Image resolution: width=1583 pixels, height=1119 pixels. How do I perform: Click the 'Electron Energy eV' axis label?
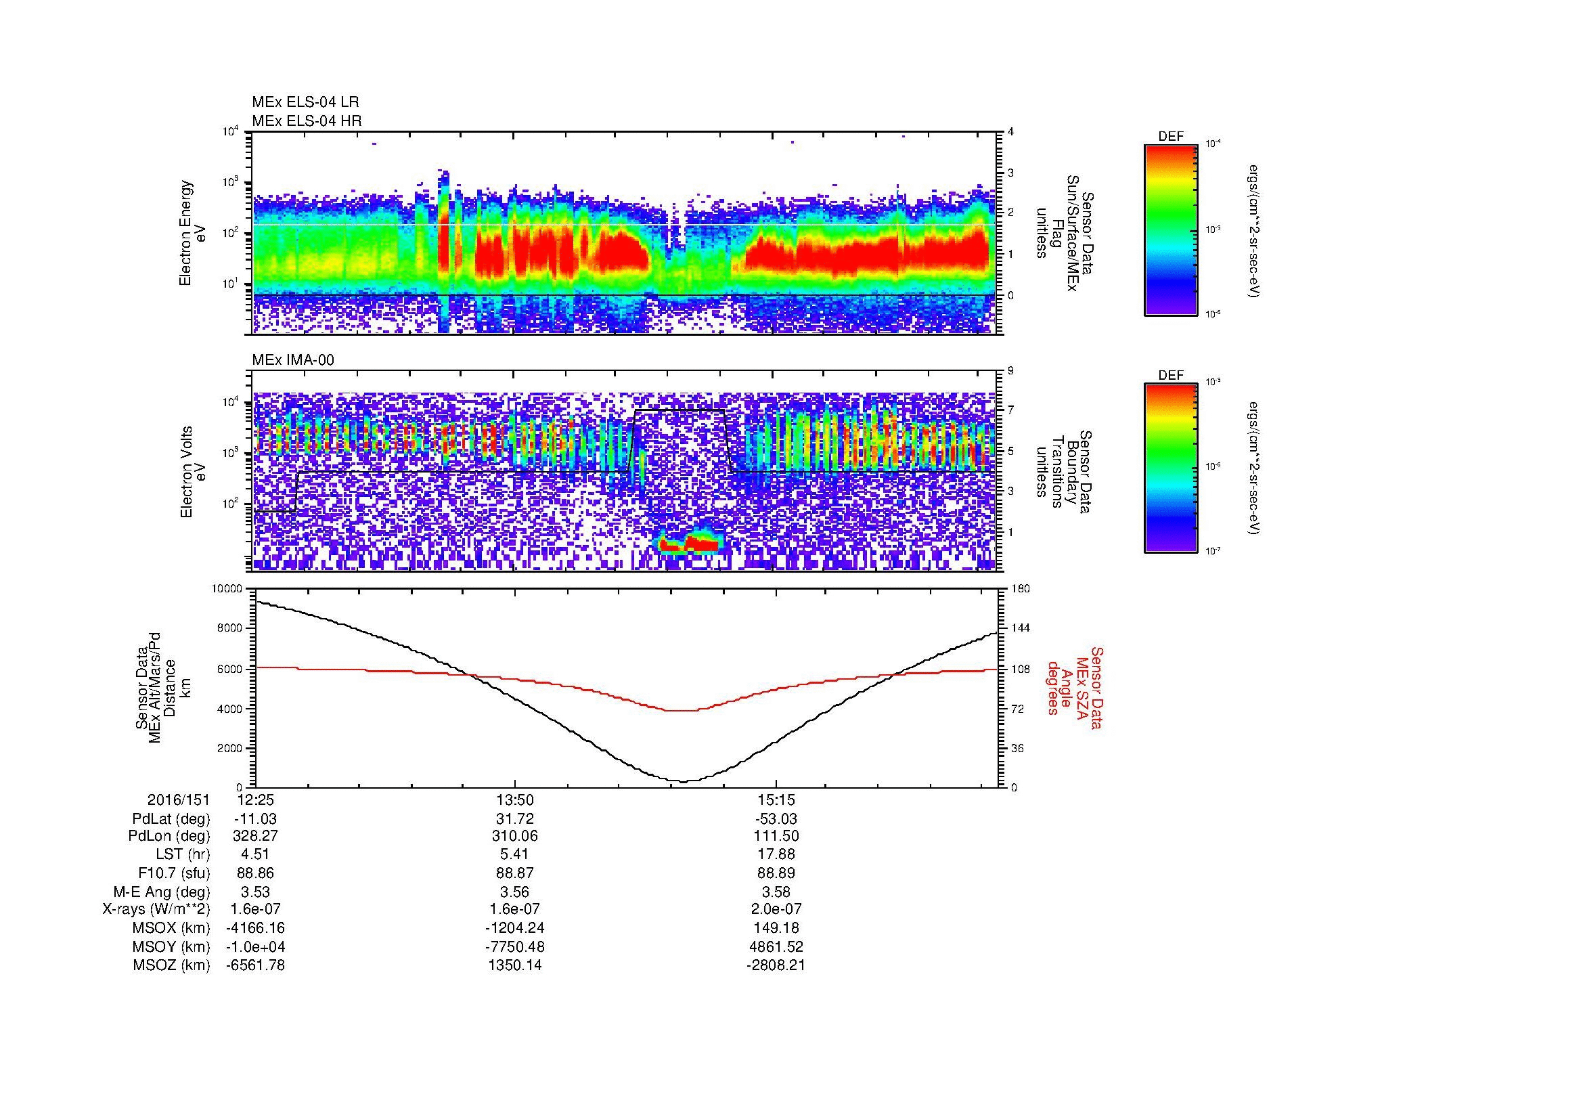(x=194, y=233)
